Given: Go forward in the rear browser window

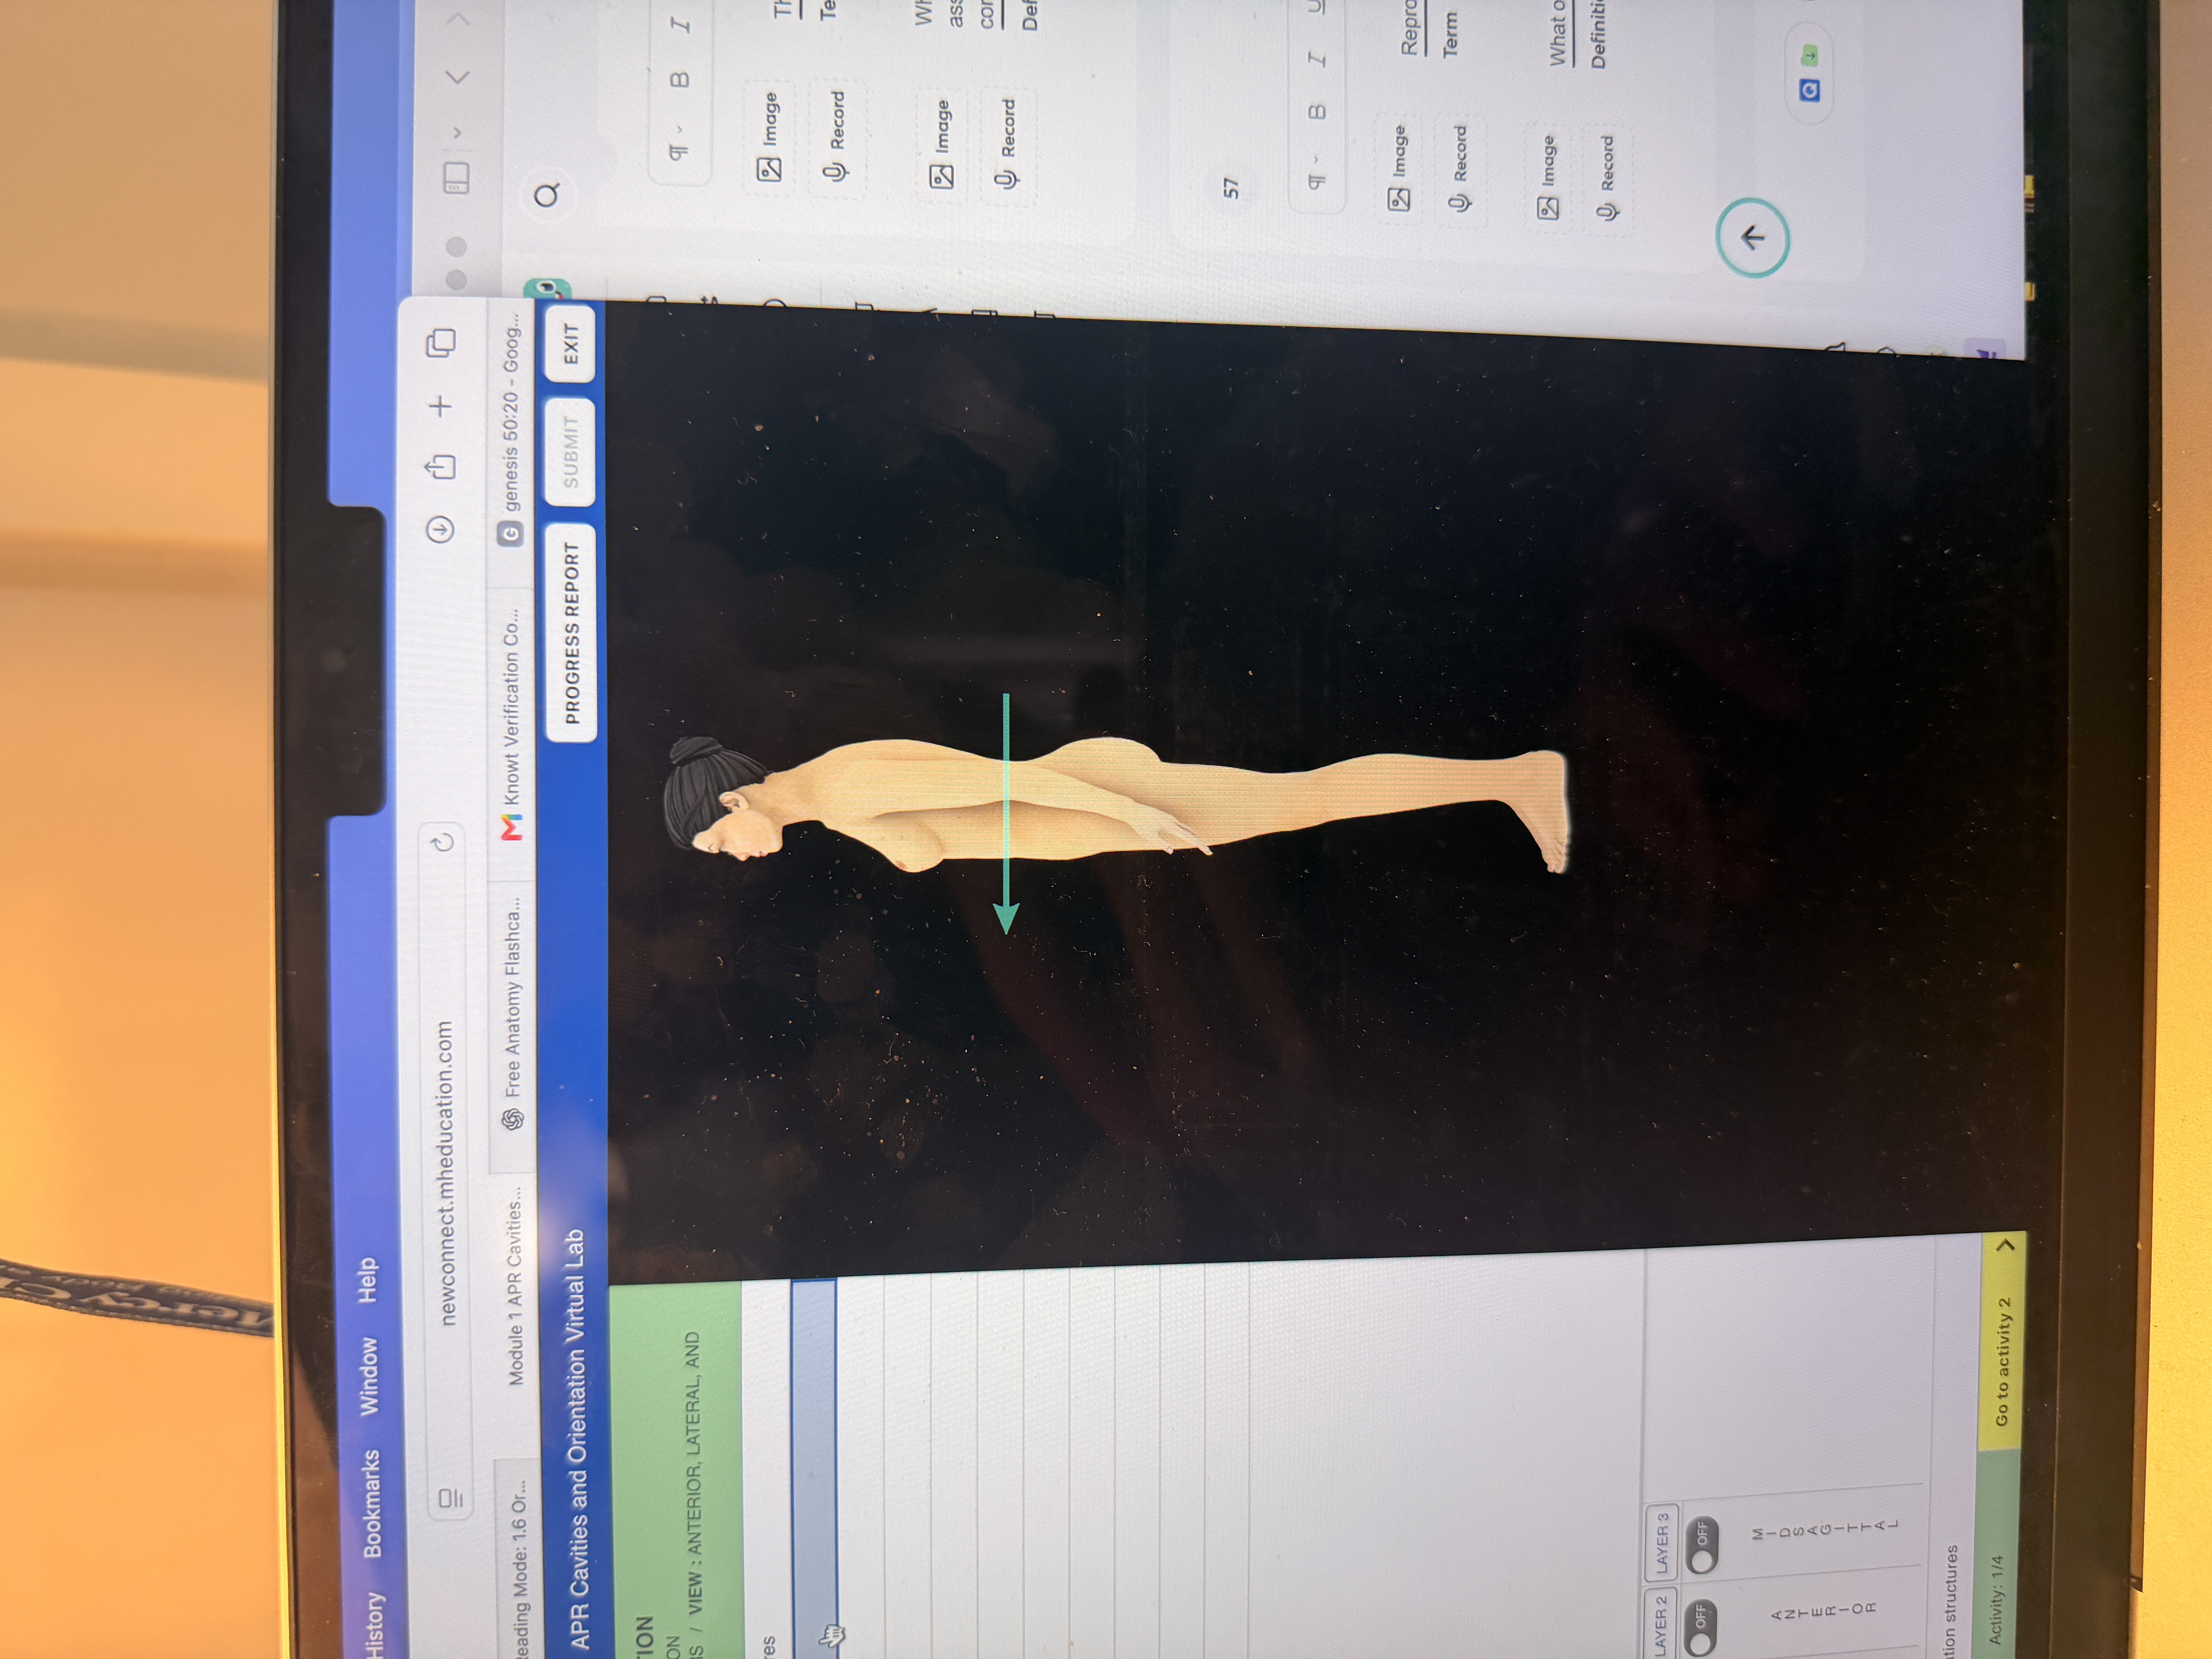Looking at the screenshot, I should pyautogui.click(x=457, y=19).
